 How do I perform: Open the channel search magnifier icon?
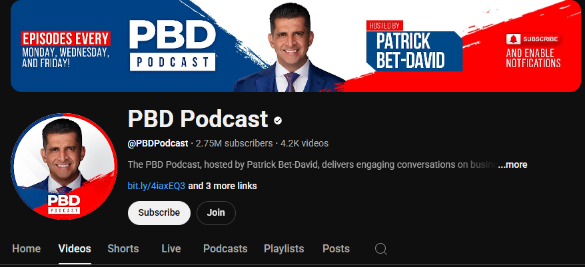point(381,249)
